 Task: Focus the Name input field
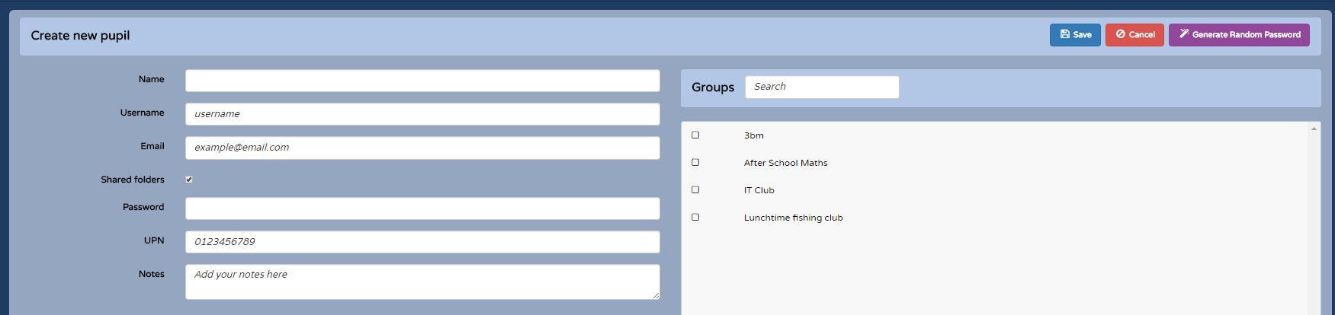pos(422,81)
